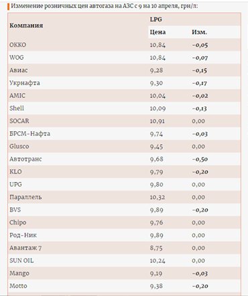Screen dimensions: 248x296
Task: Click БРСМ-Нафта company name
Action: pyautogui.click(x=30, y=134)
